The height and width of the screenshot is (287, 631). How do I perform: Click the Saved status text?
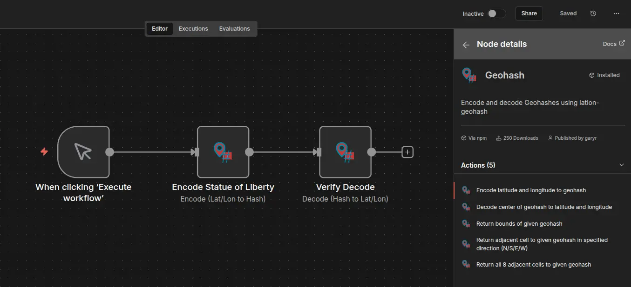coord(568,13)
